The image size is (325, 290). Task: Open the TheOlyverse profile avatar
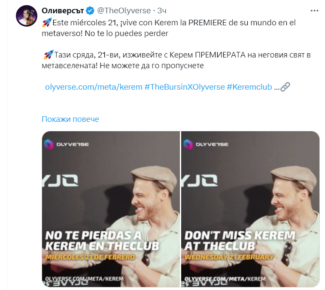27,16
